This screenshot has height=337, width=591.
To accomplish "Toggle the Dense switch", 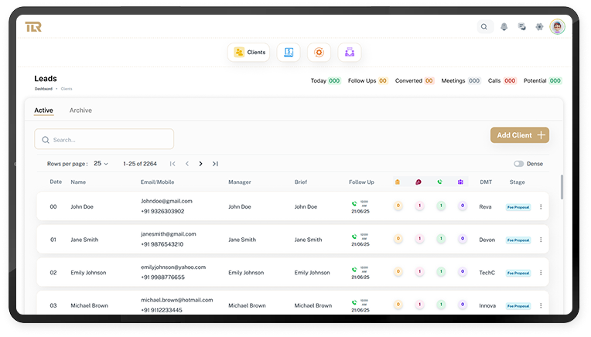I will pyautogui.click(x=518, y=164).
